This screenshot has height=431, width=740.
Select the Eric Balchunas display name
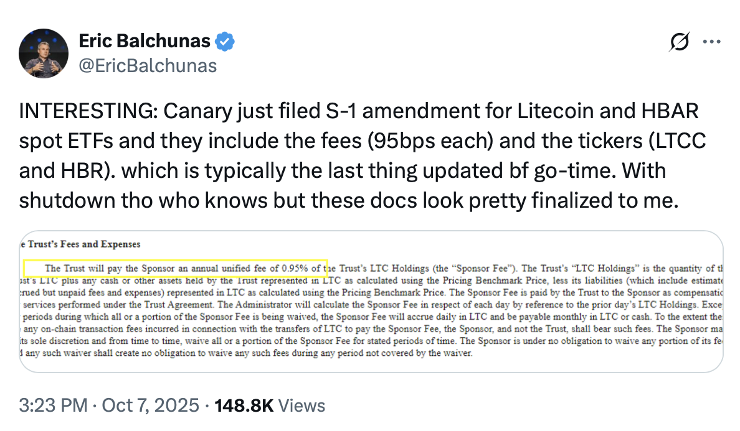(x=144, y=40)
